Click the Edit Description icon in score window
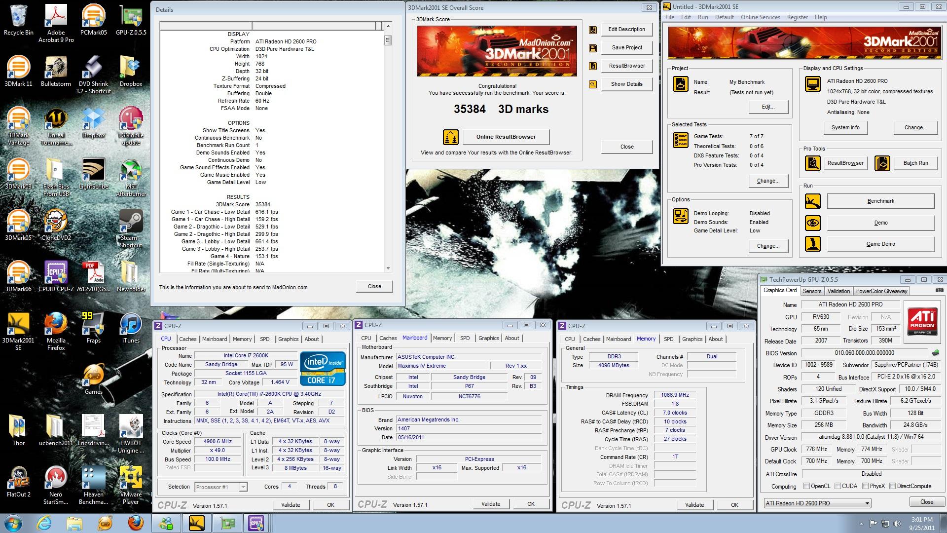The image size is (947, 533). click(x=593, y=30)
